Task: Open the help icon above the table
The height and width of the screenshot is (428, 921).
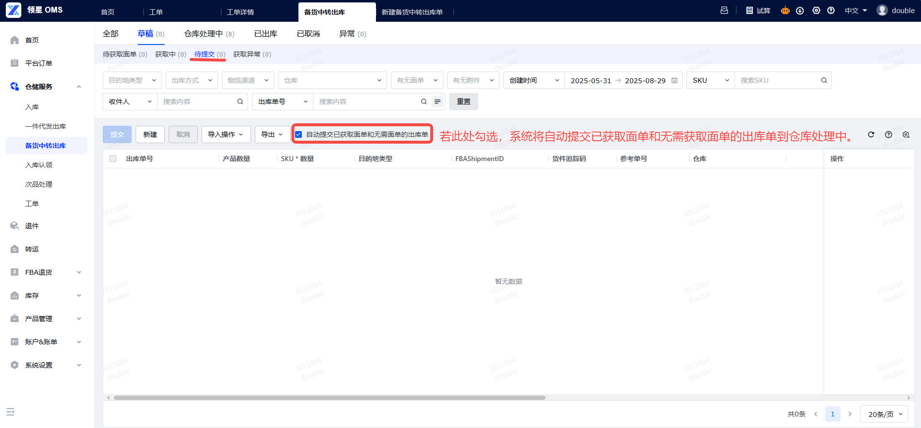Action: coord(889,134)
